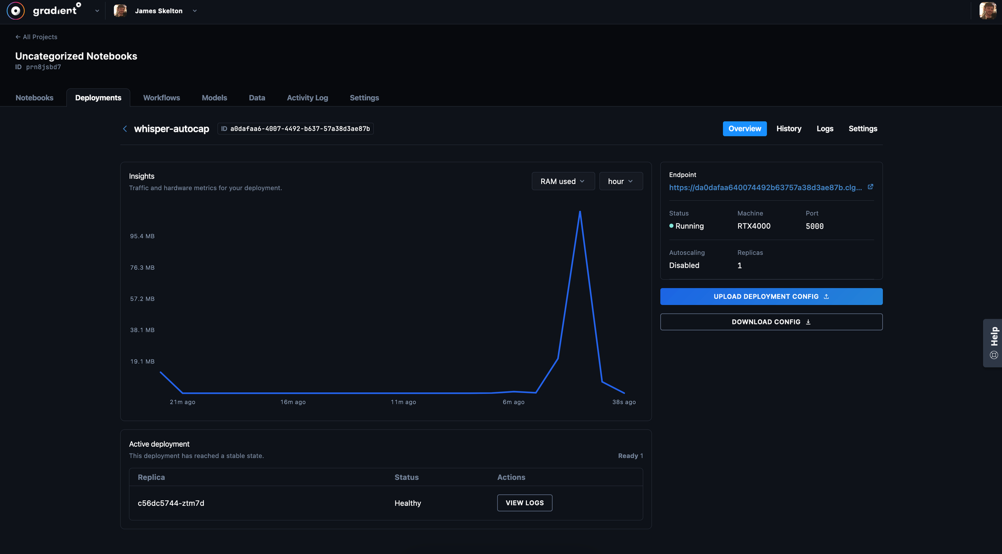Open the Help side widget
The width and height of the screenshot is (1002, 554).
pyautogui.click(x=993, y=343)
